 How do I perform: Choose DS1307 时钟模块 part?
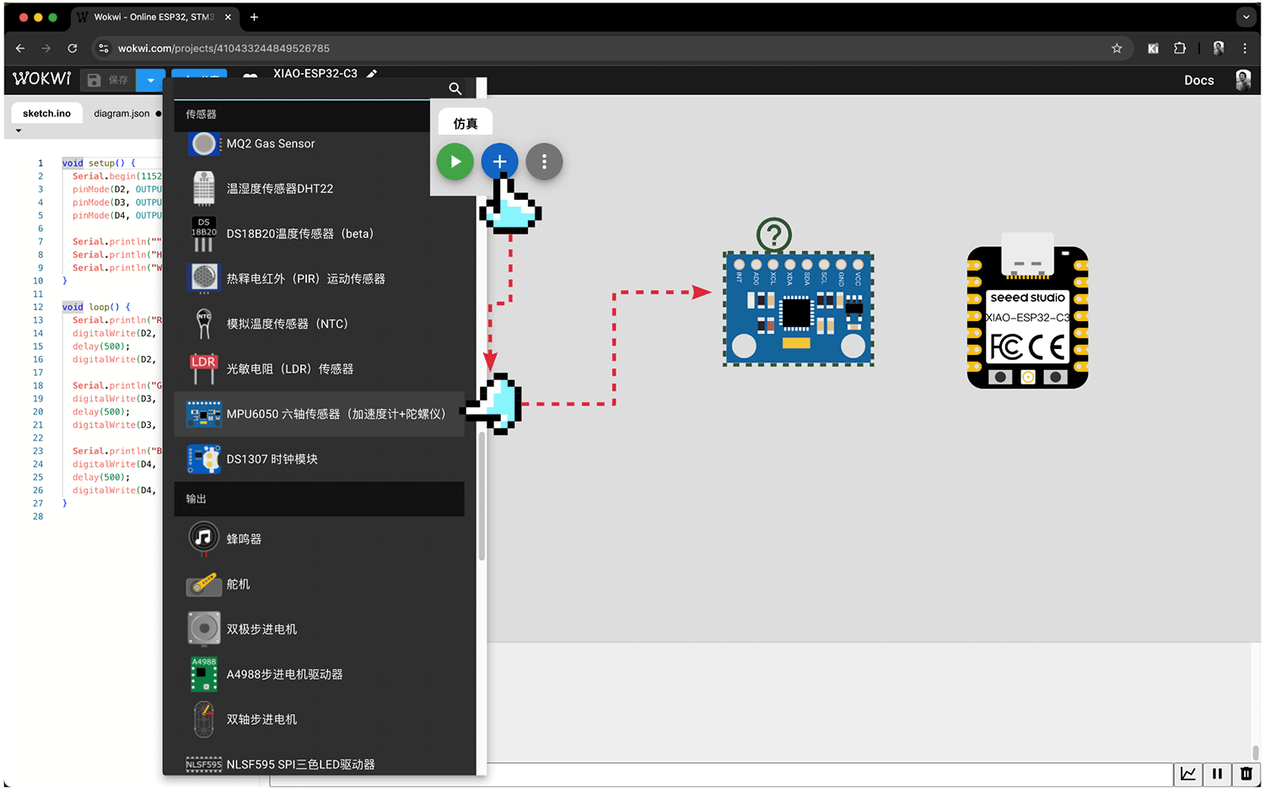tap(319, 459)
